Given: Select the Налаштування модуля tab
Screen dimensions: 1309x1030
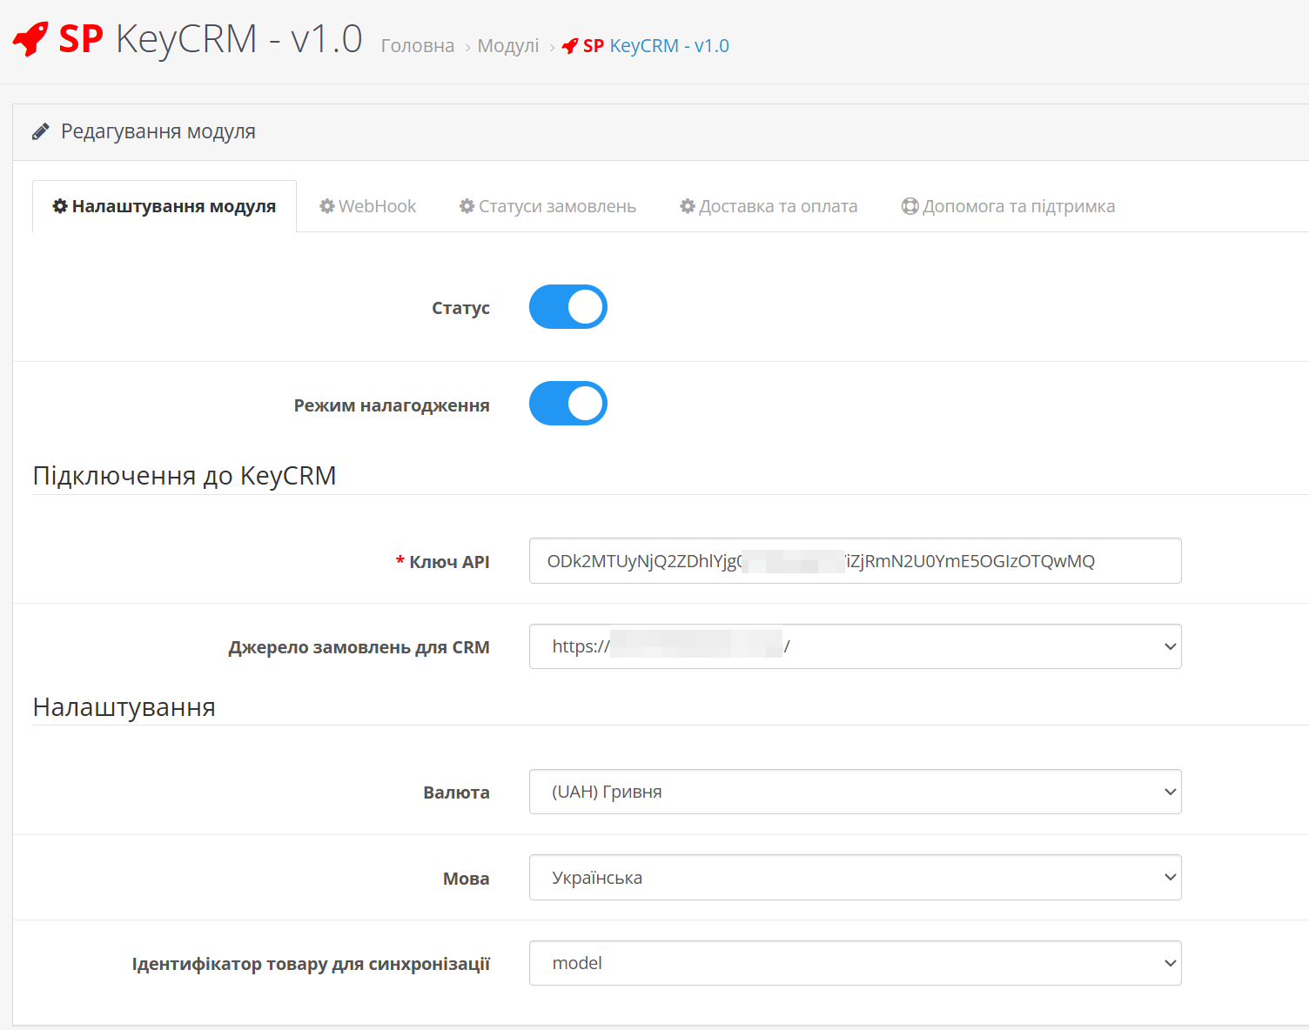Looking at the screenshot, I should 164,206.
